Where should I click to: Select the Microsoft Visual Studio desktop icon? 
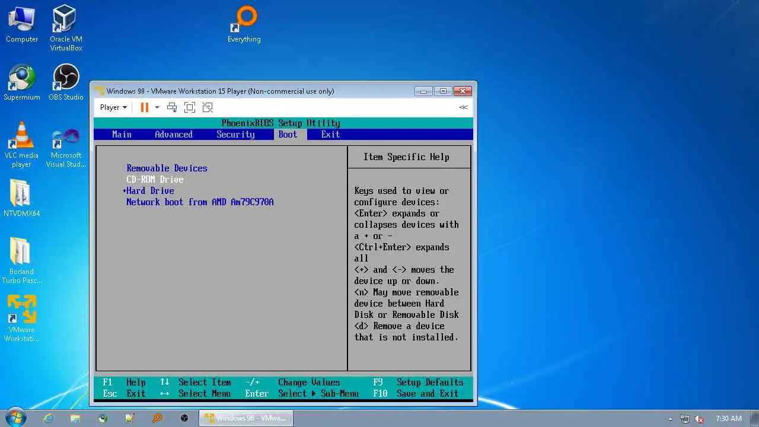point(66,149)
